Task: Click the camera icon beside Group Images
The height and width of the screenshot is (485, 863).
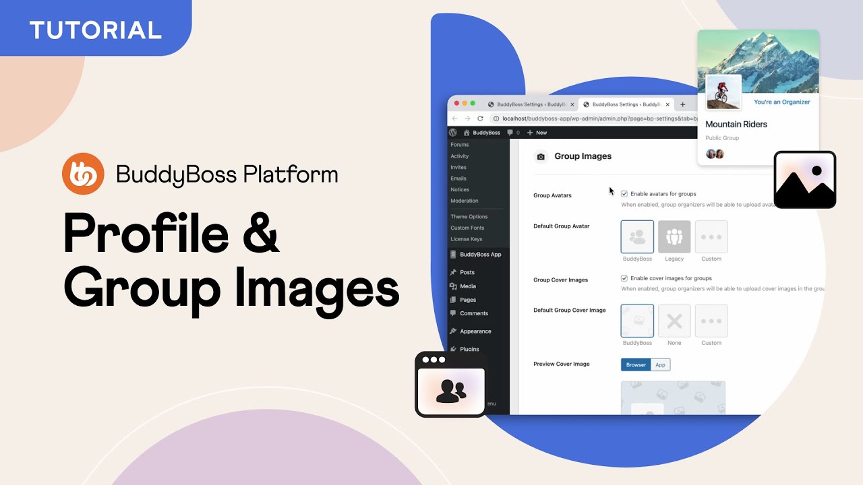Action: 540,157
